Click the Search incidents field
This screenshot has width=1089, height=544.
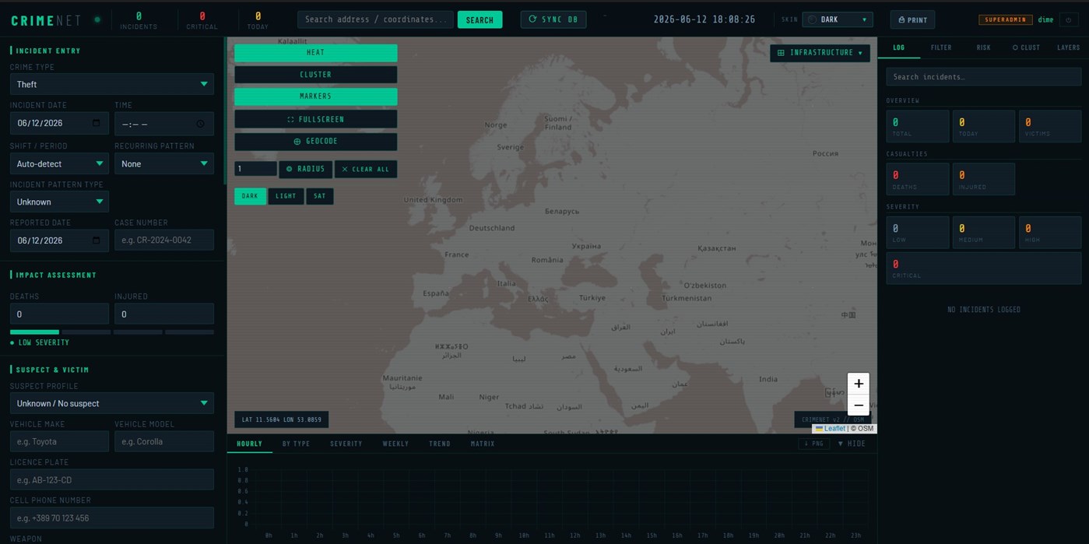click(x=983, y=77)
